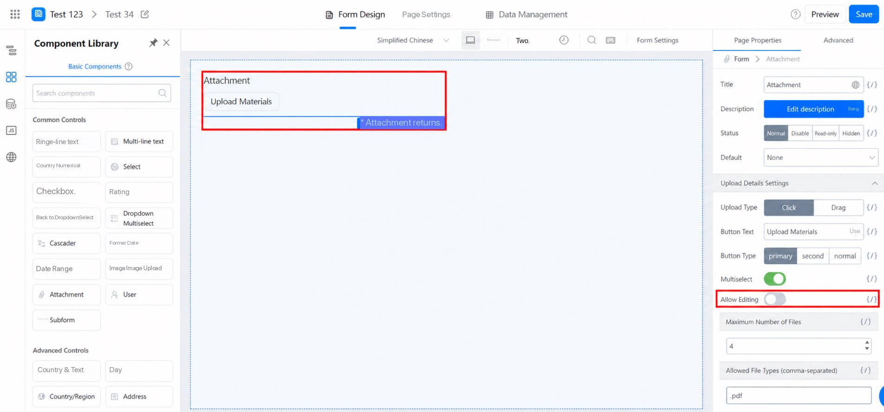Open the Data Management tab

pos(526,14)
